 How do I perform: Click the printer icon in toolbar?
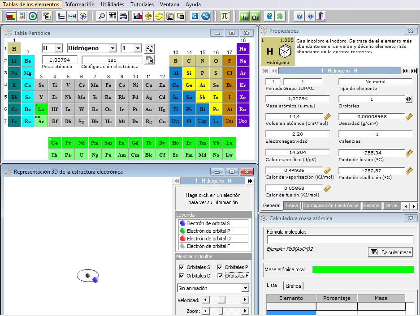[123, 16]
